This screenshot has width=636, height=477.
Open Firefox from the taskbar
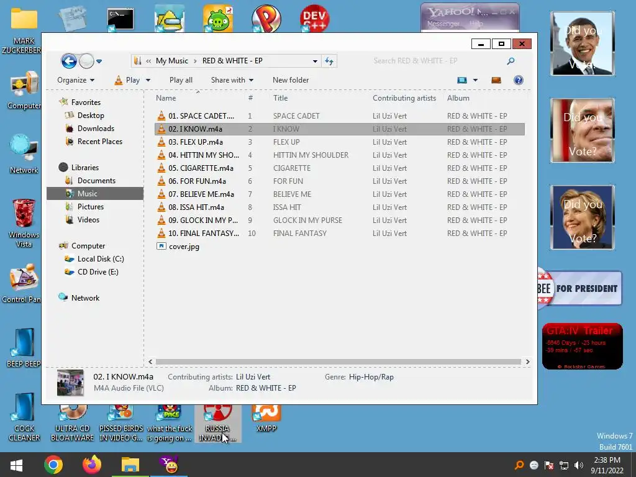pyautogui.click(x=92, y=465)
